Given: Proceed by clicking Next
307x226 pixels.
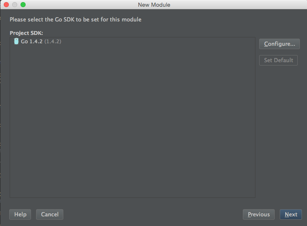Looking at the screenshot, I should coord(291,214).
